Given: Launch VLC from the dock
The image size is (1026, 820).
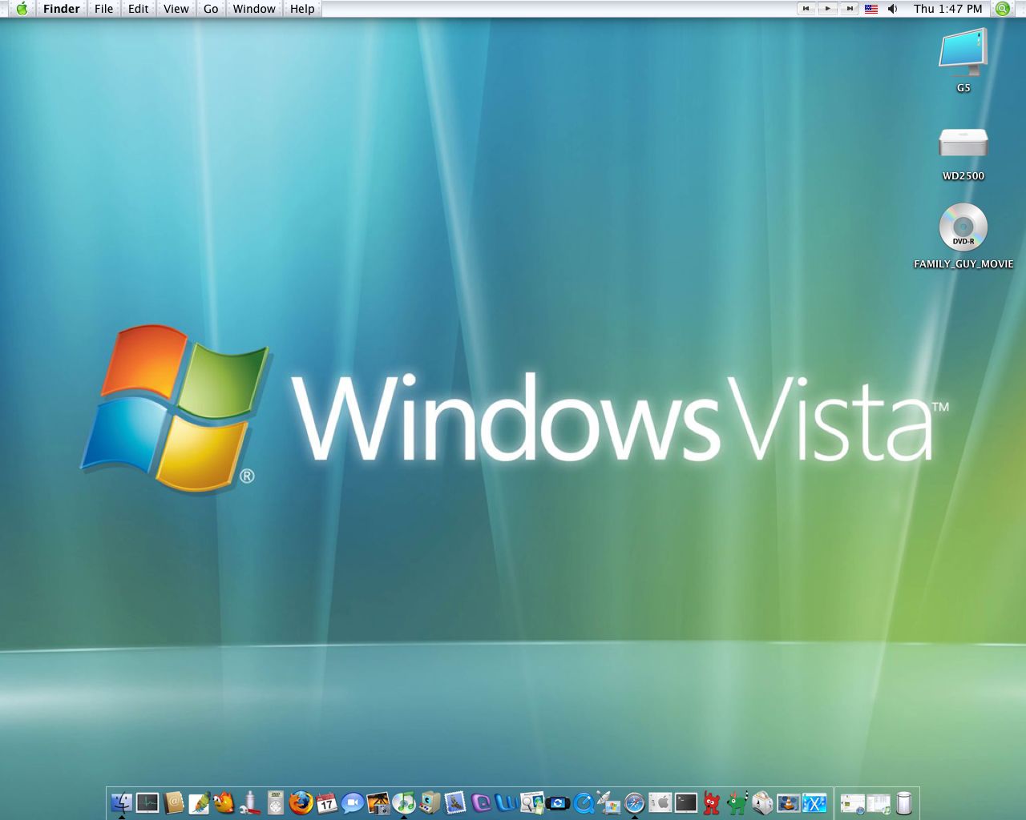Looking at the screenshot, I should tap(789, 802).
